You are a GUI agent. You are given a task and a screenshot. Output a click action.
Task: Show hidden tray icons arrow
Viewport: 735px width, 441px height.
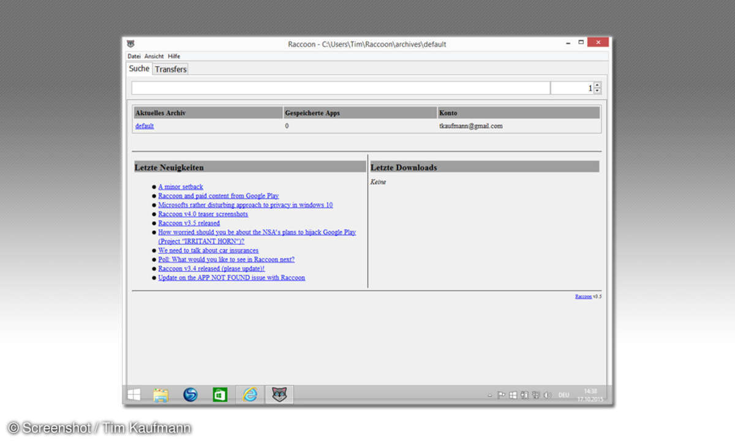click(490, 396)
